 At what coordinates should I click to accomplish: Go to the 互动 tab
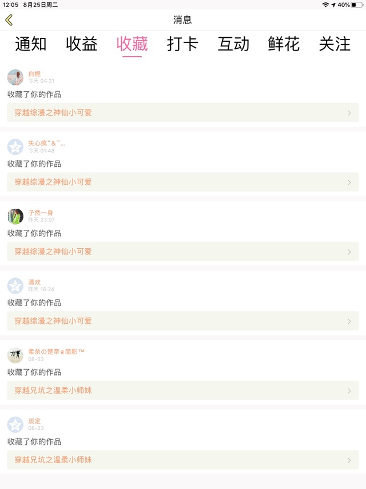click(233, 44)
